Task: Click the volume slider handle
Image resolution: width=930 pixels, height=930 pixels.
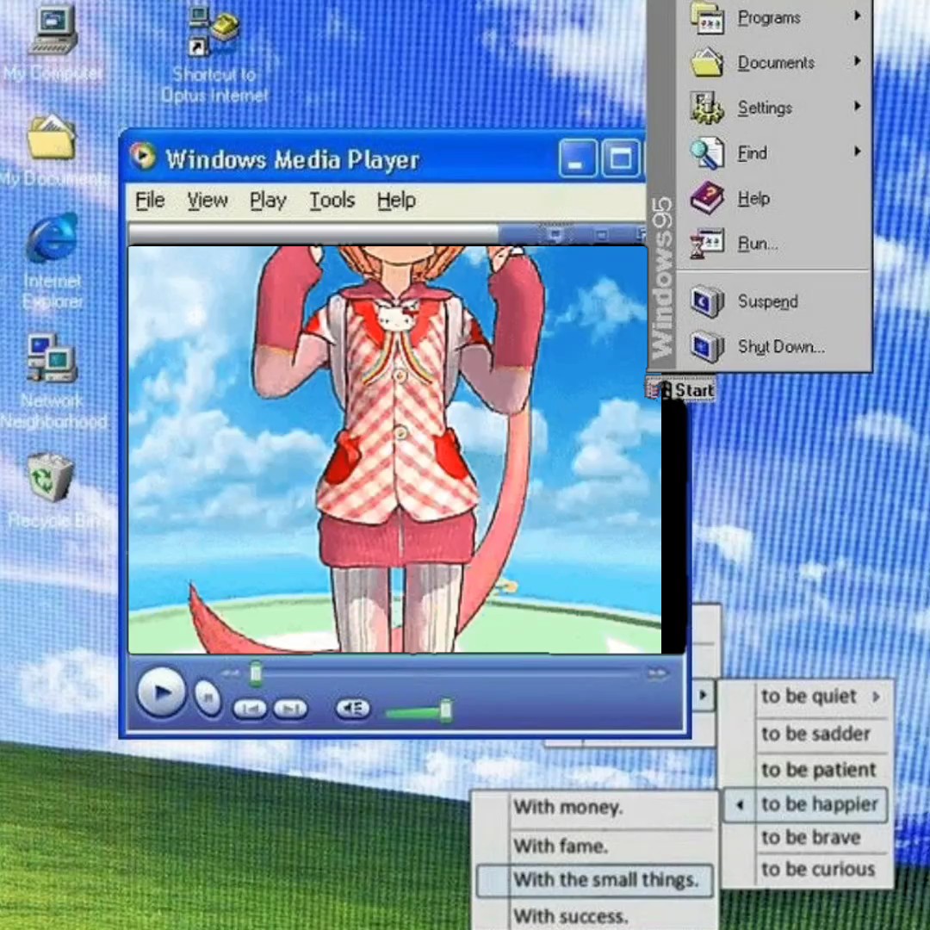Action: [446, 709]
